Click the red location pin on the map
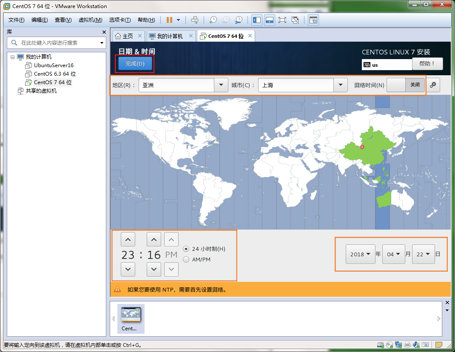 click(x=362, y=147)
